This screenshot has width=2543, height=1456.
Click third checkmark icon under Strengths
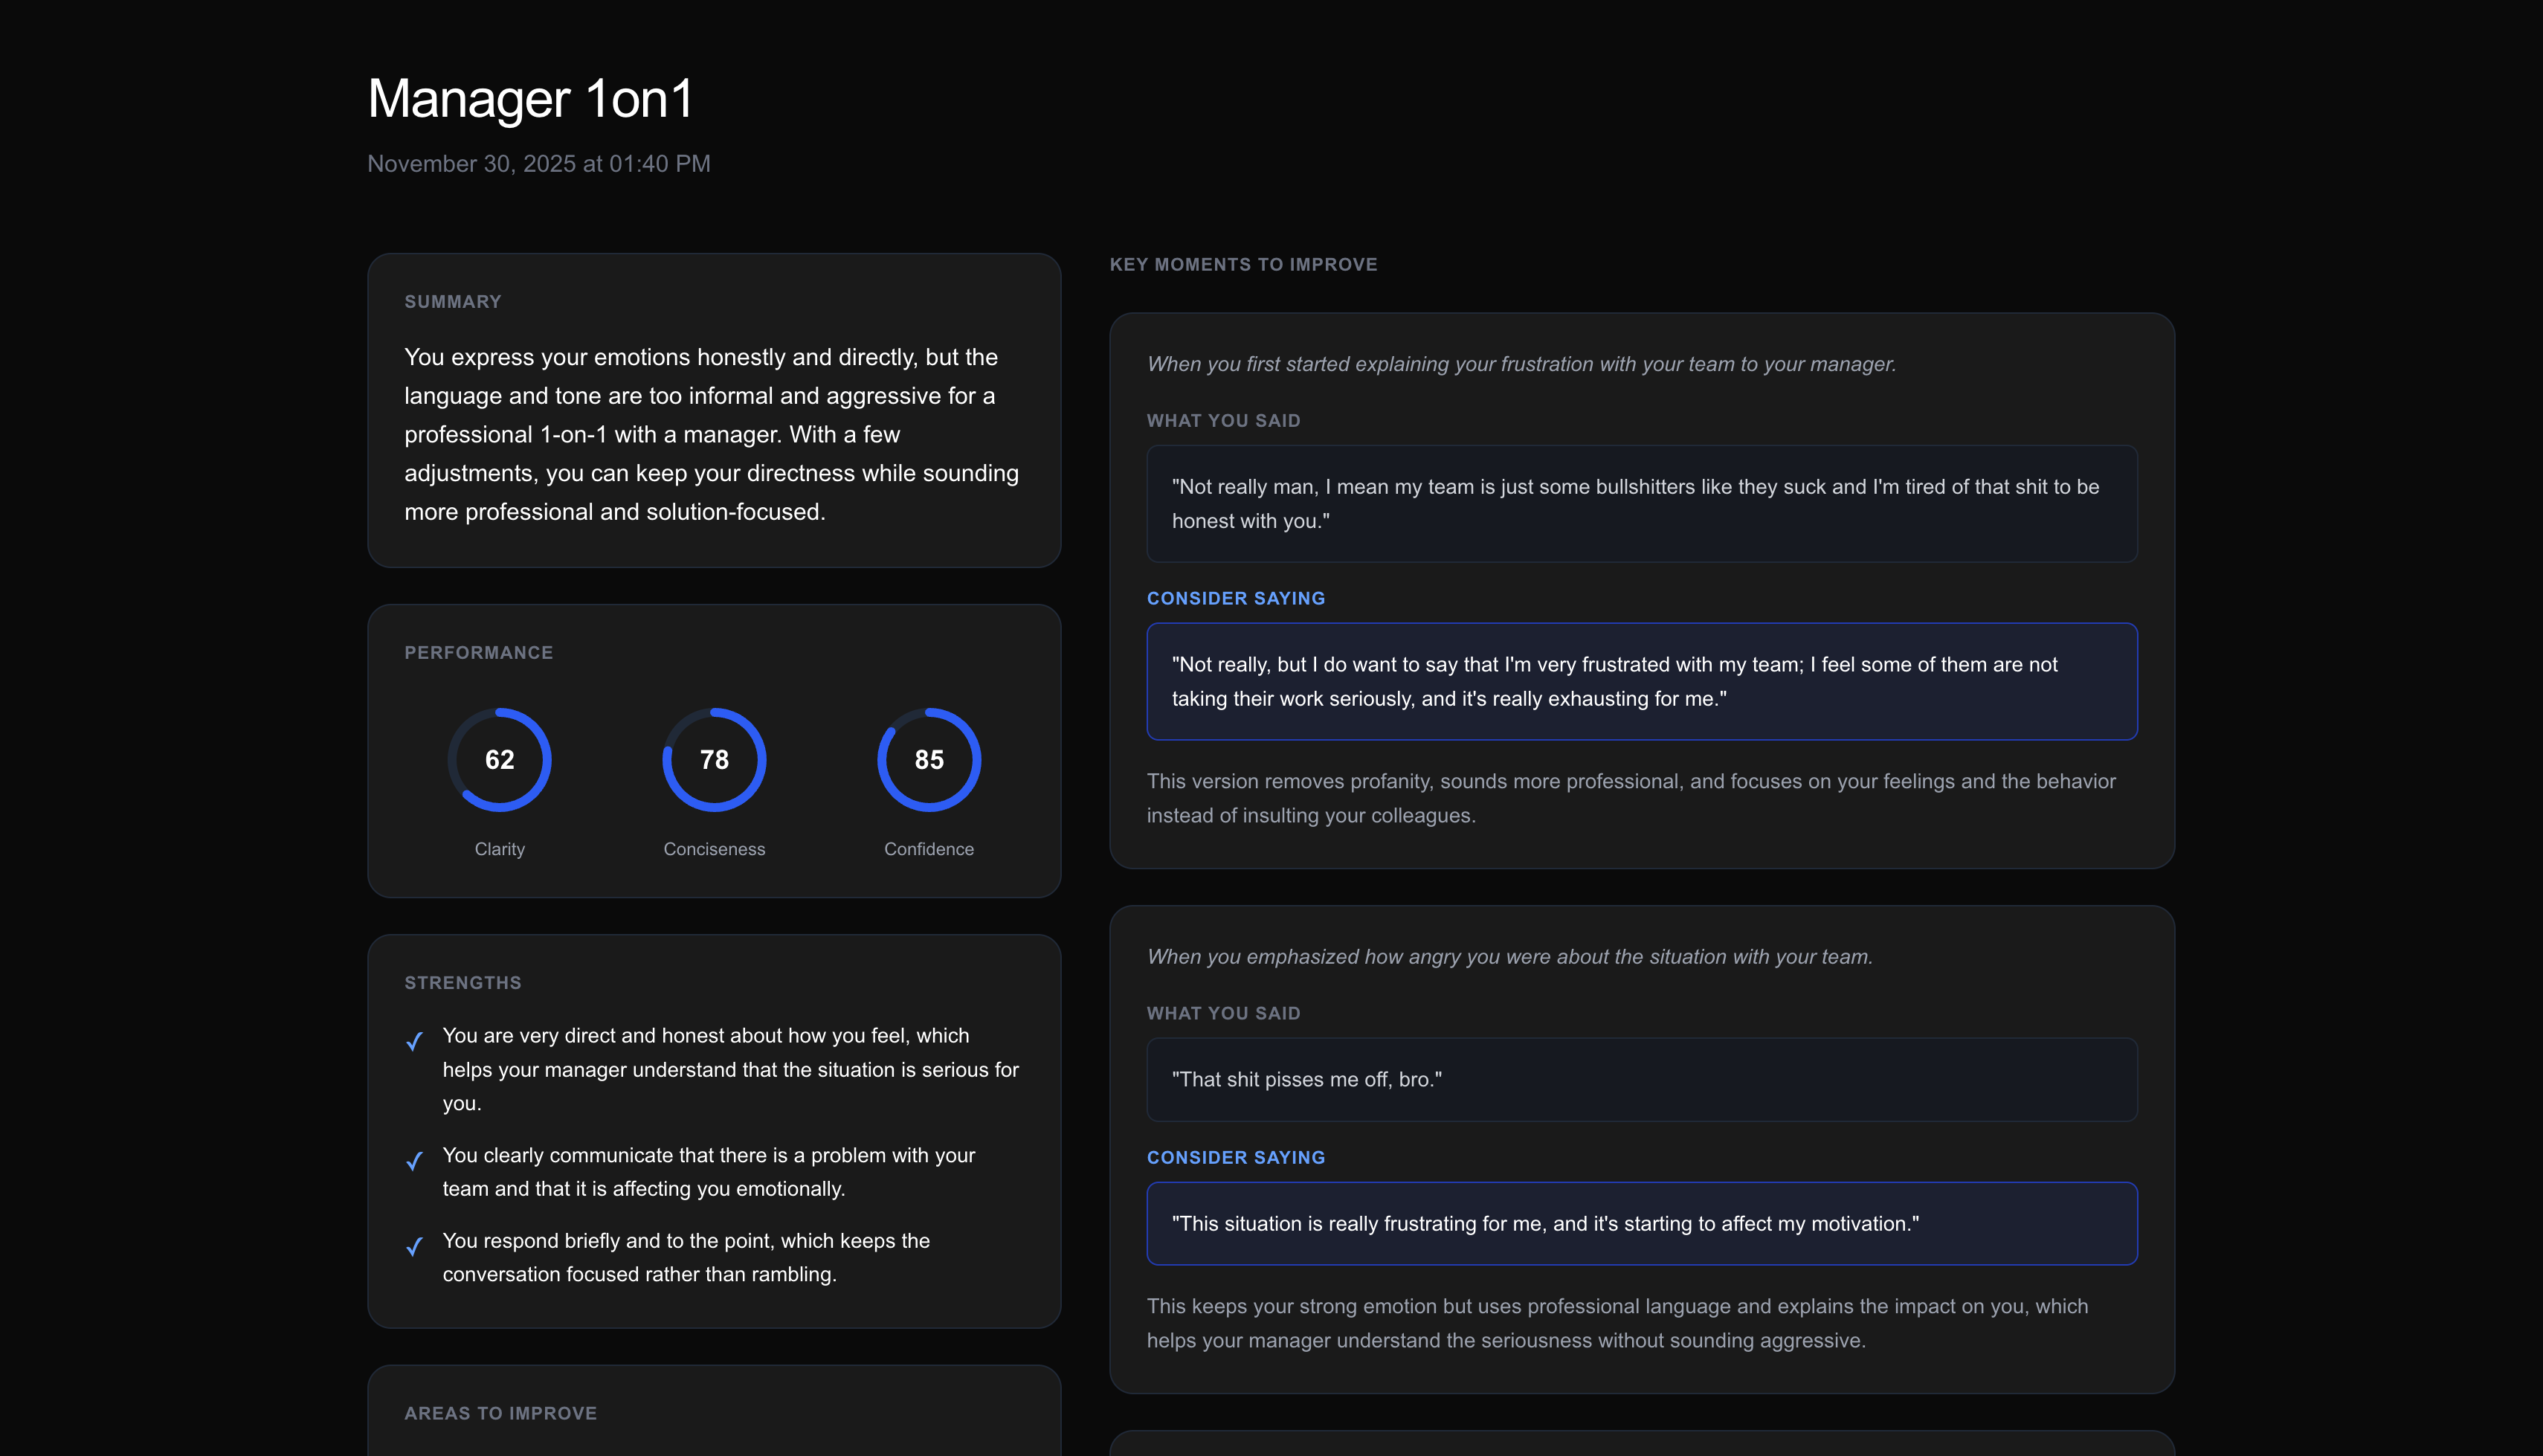tap(415, 1246)
